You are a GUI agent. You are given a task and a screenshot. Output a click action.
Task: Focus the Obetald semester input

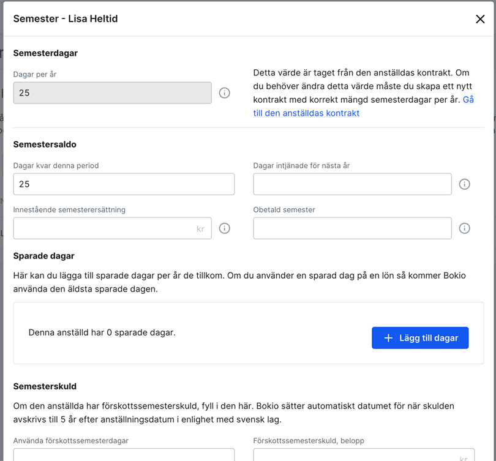coord(352,228)
